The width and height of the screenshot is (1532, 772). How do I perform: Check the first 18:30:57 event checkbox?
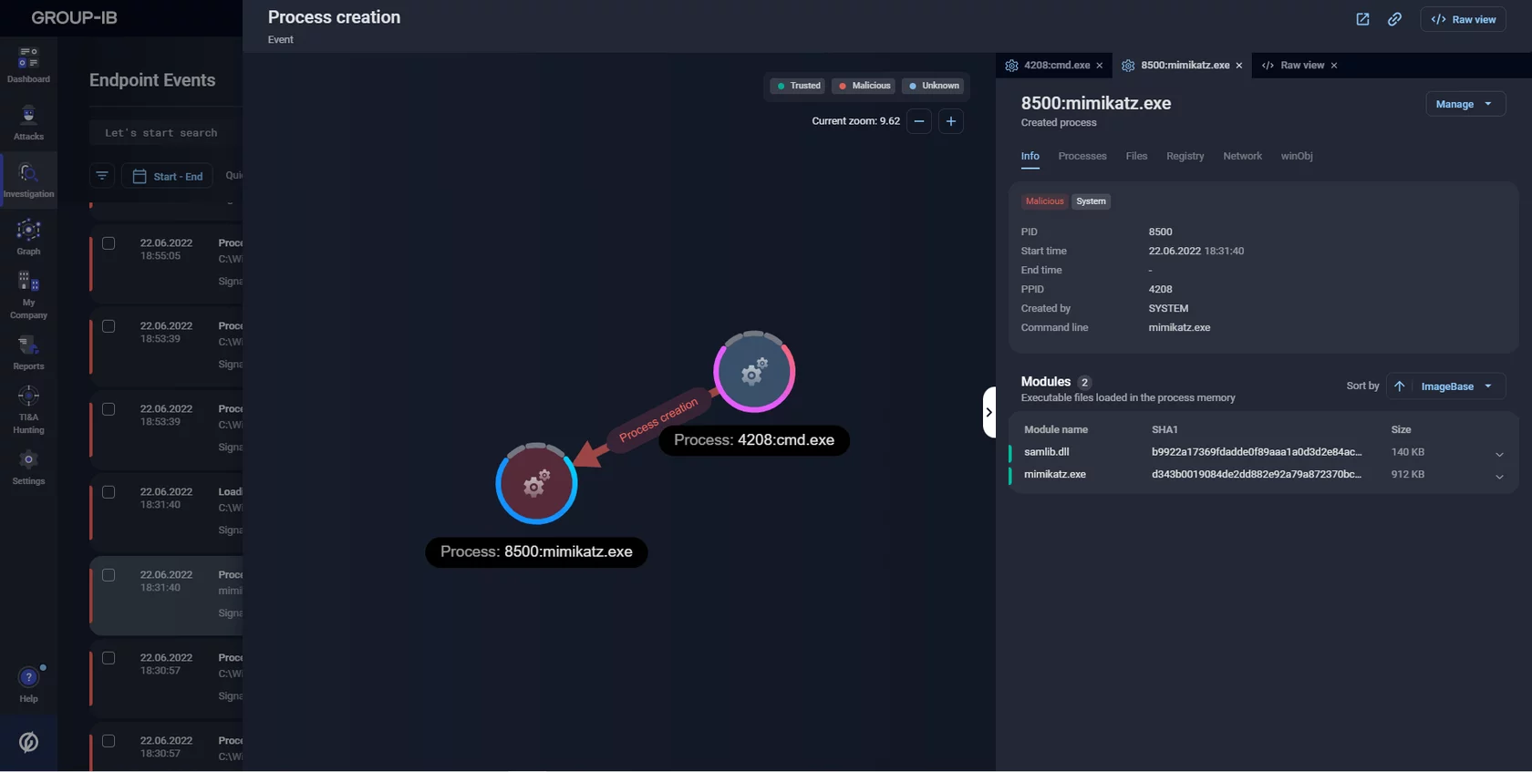point(109,658)
